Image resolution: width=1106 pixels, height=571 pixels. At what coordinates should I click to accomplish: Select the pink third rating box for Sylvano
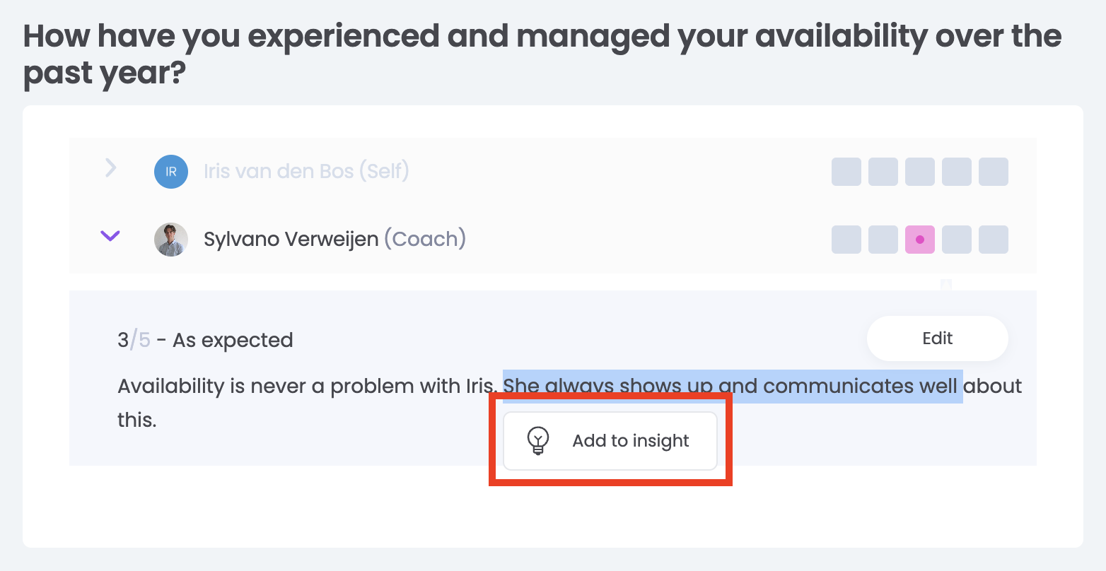[919, 240]
